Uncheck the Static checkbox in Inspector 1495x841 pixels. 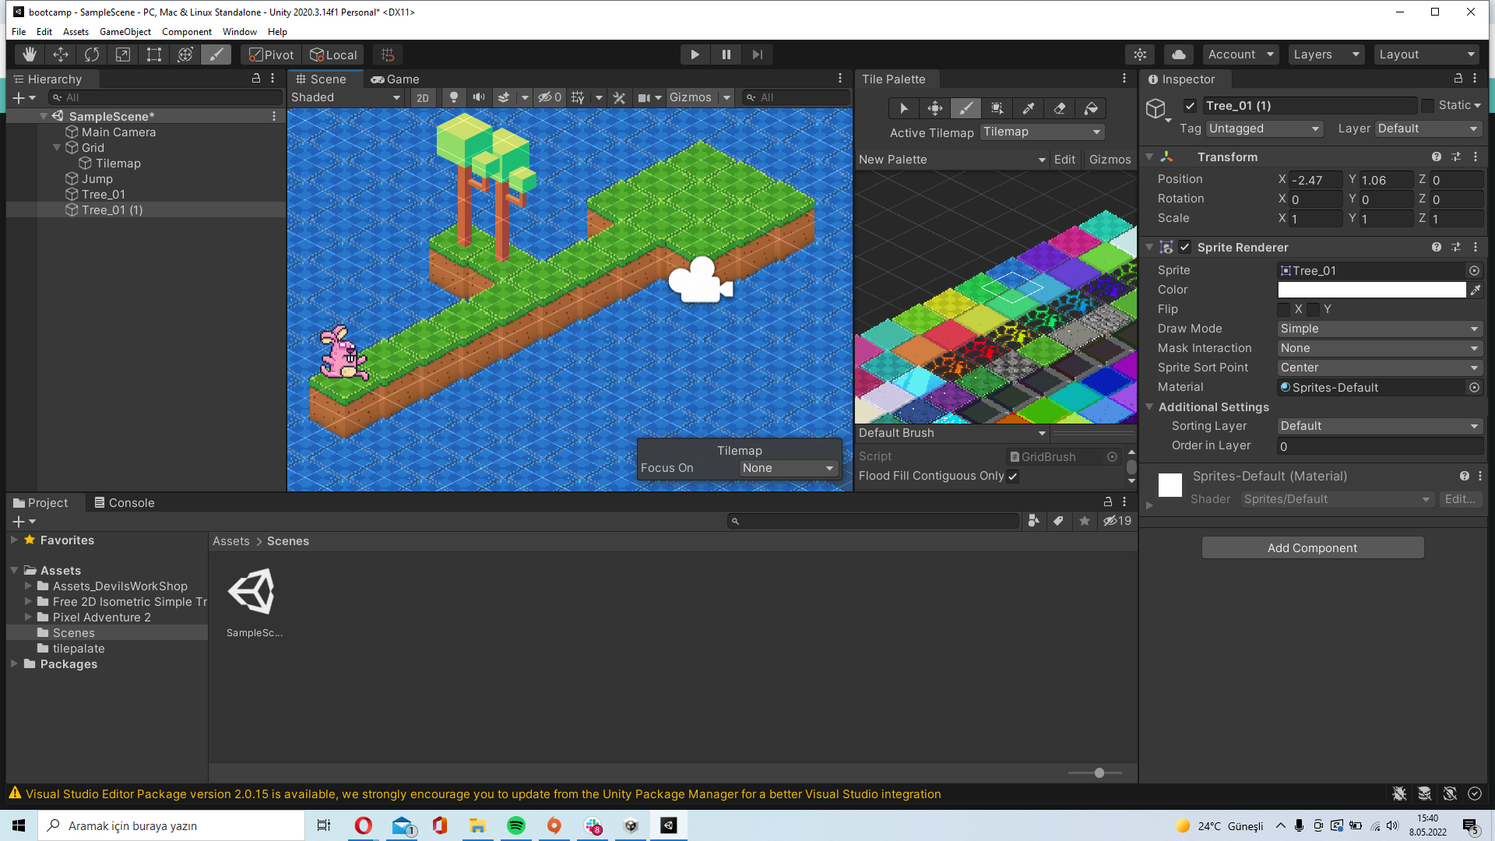click(x=1427, y=105)
